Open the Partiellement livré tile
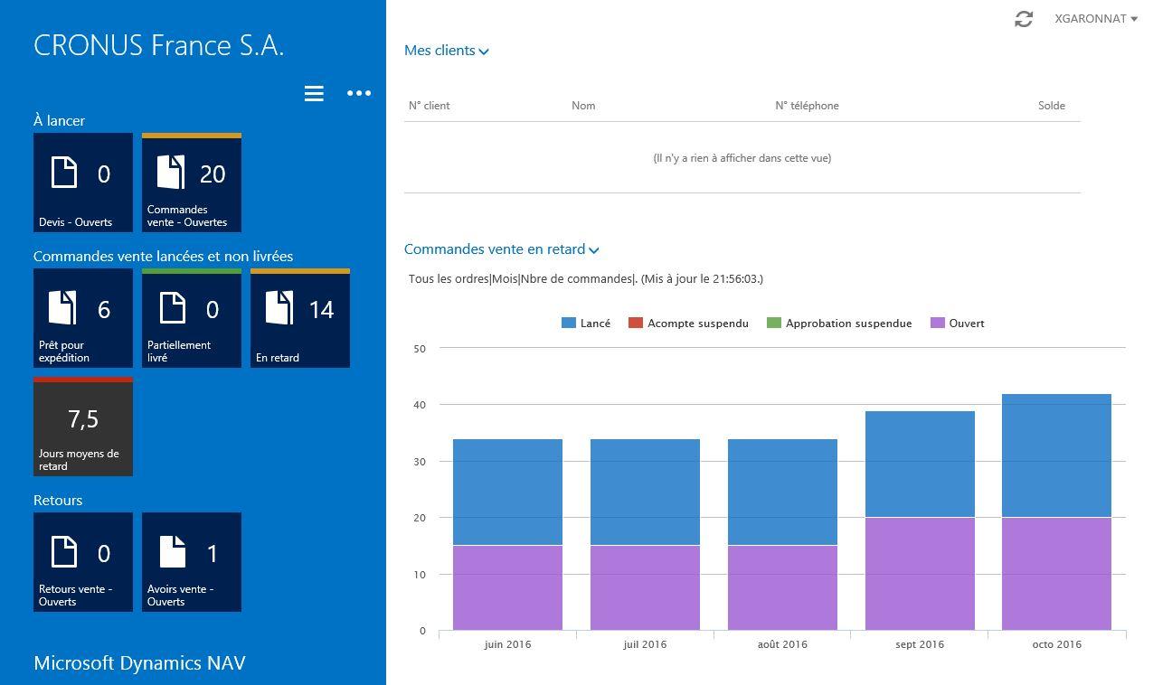This screenshot has height=685, width=1153. [192, 318]
